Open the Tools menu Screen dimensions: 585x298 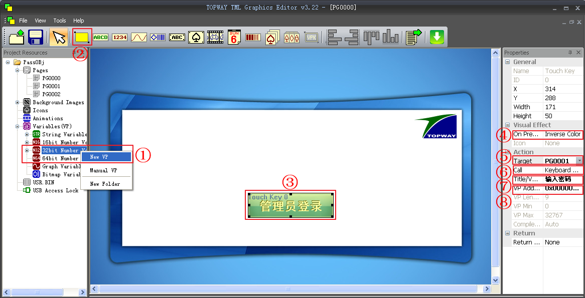click(60, 21)
